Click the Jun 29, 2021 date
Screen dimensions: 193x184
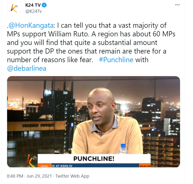(x=39, y=176)
